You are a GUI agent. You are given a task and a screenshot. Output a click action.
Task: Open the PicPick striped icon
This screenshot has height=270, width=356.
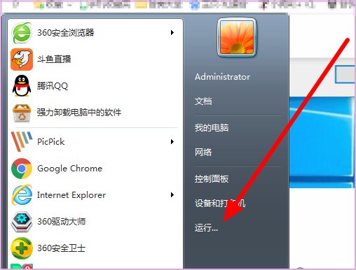coord(22,141)
